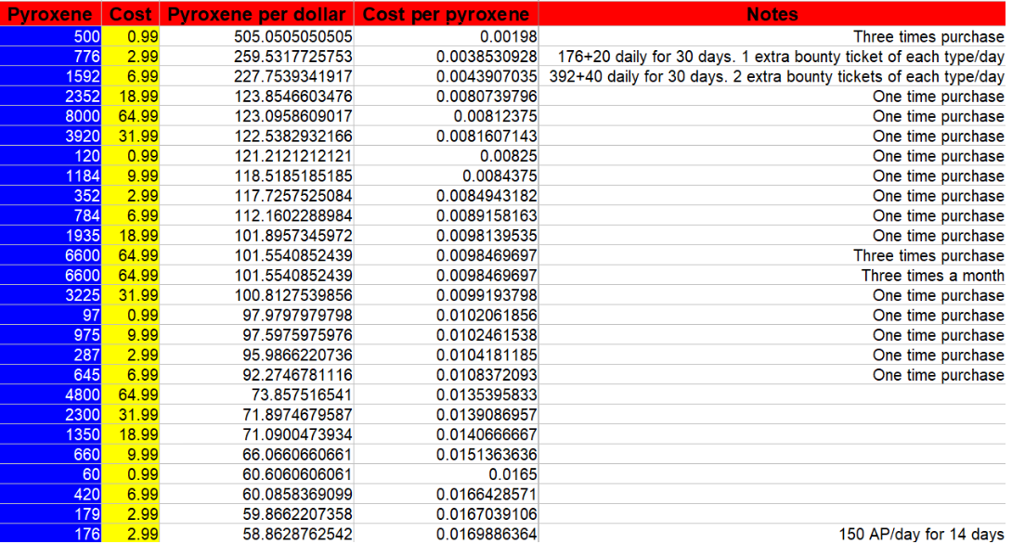1012x544 pixels.
Task: Click the 'Three times a month' note
Action: [x=932, y=276]
